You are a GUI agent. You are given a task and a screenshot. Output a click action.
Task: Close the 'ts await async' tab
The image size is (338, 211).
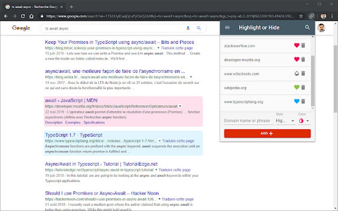click(x=61, y=7)
